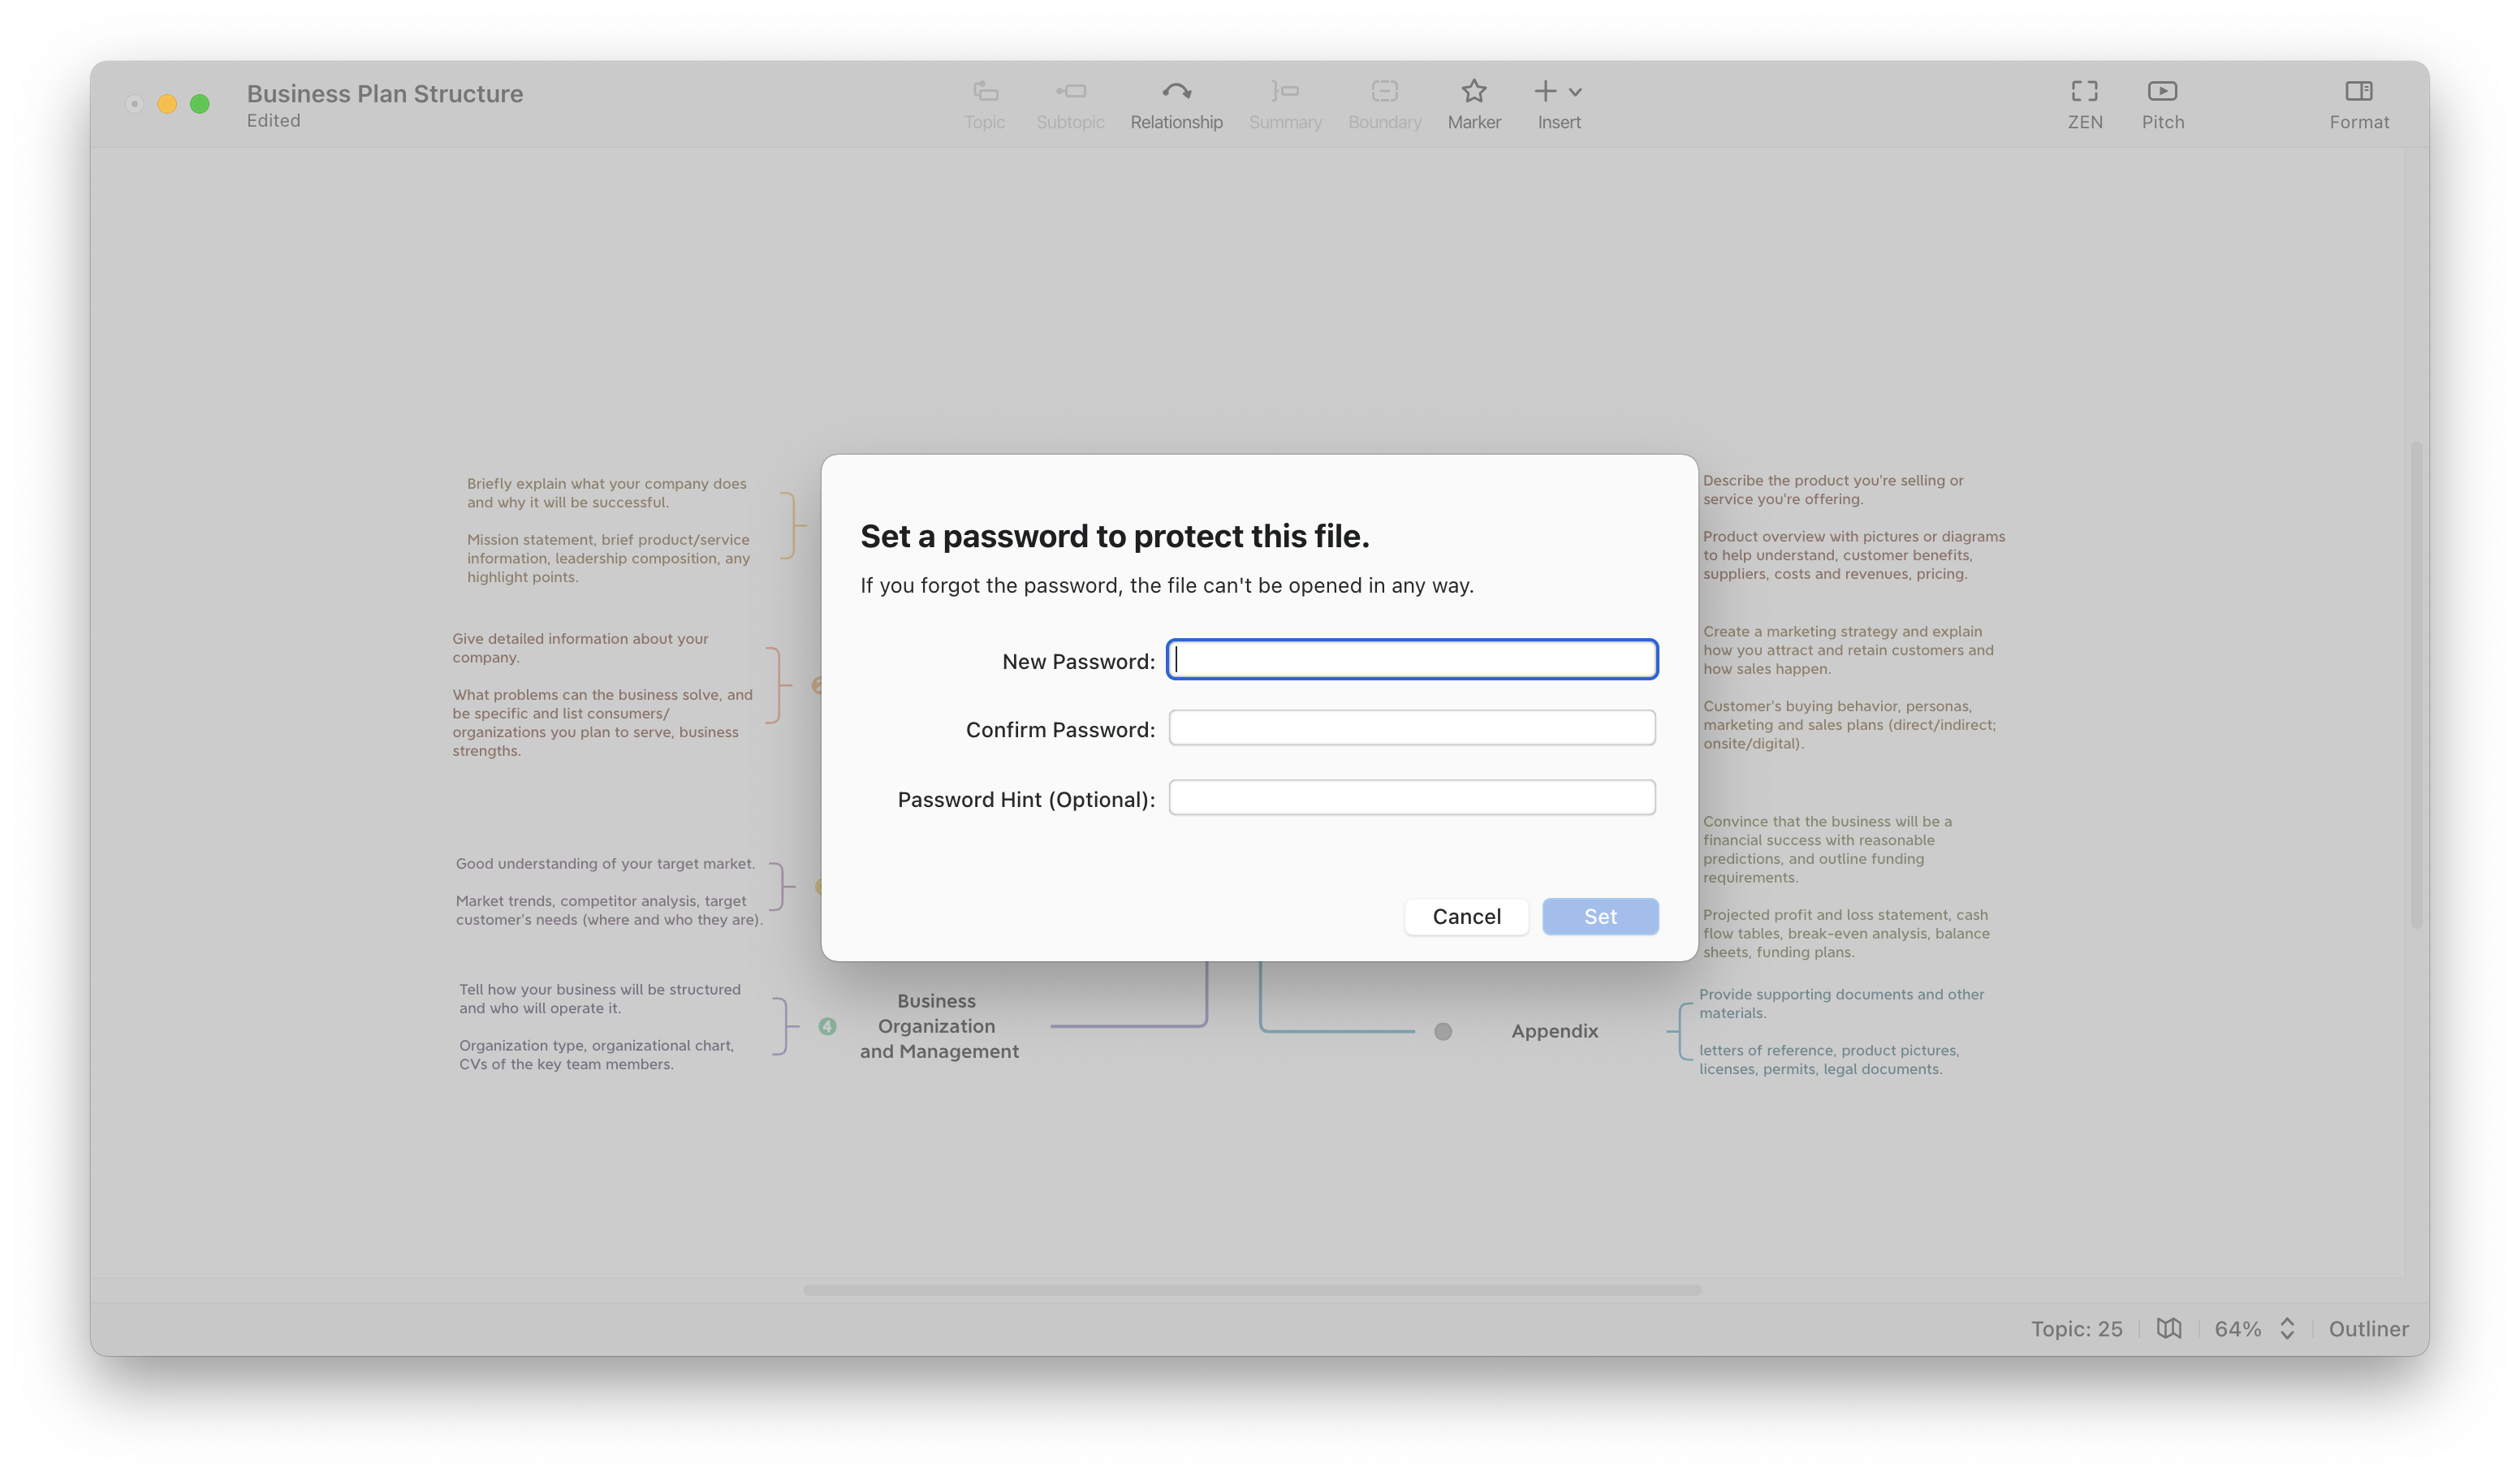Click the Appendix topic
The height and width of the screenshot is (1476, 2520).
point(1554,1031)
